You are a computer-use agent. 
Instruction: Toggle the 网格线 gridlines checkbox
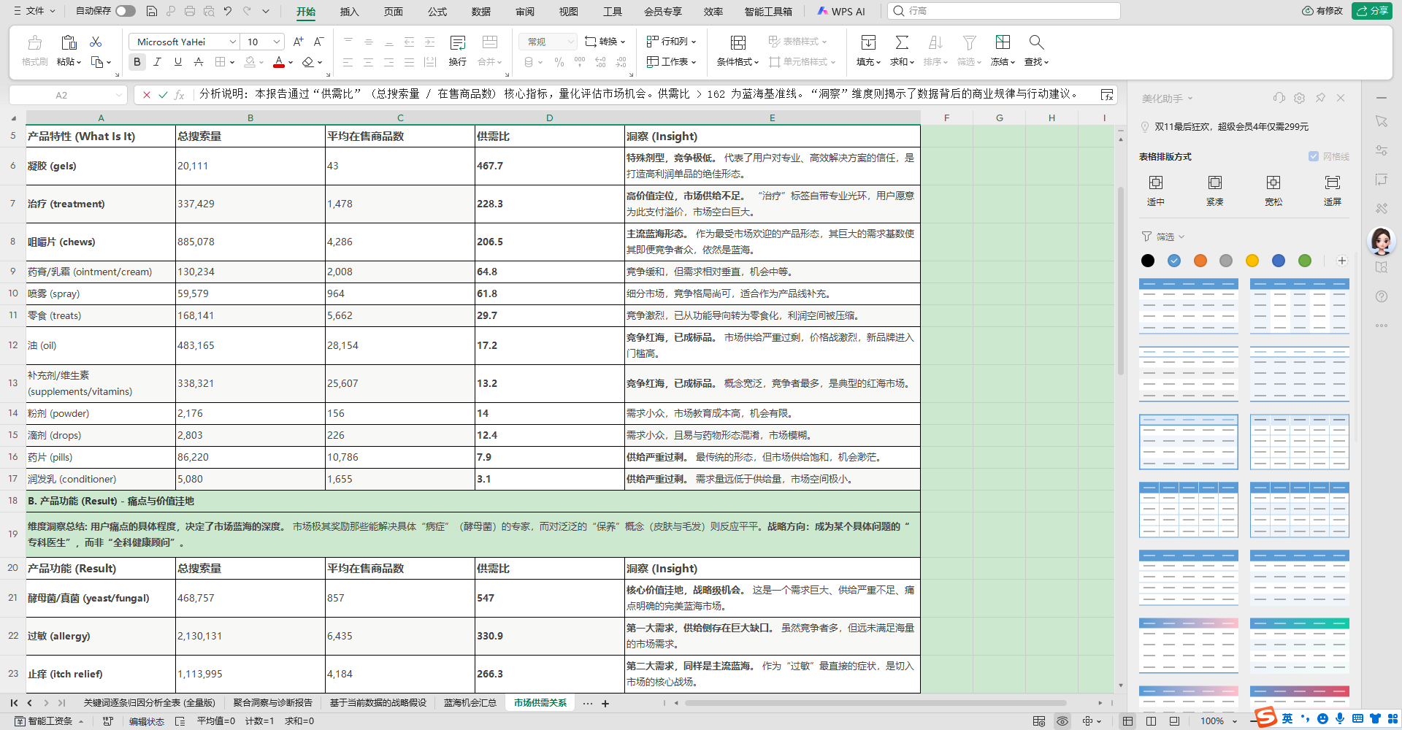[1314, 156]
